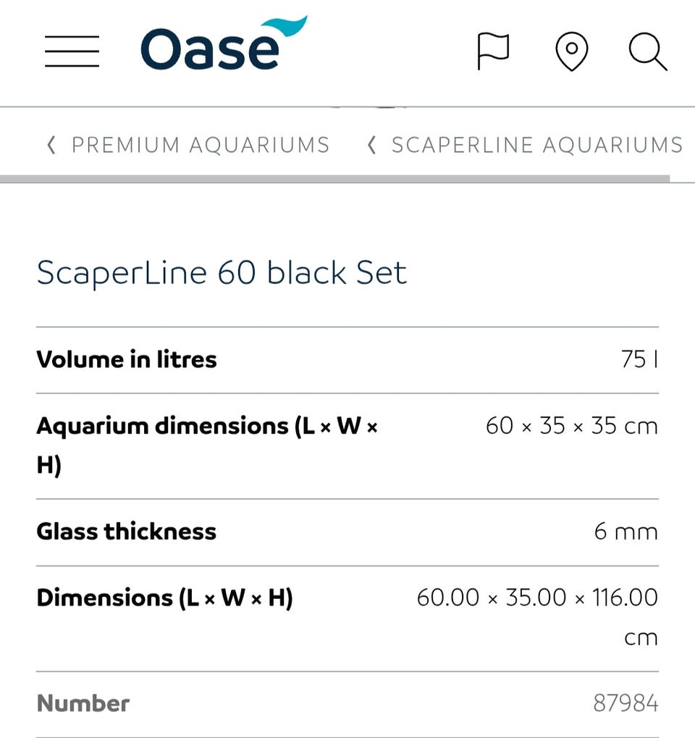695x738 pixels.
Task: Click the product number 87984
Action: click(625, 703)
